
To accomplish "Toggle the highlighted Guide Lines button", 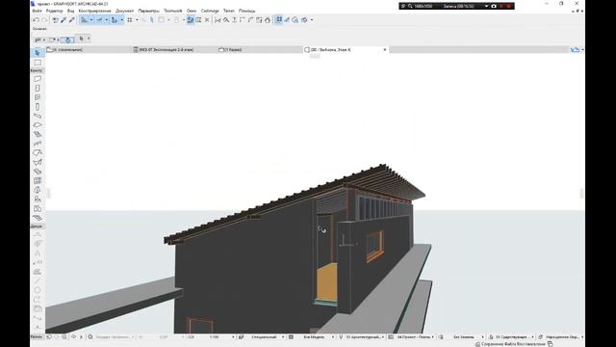I will 84,19.
